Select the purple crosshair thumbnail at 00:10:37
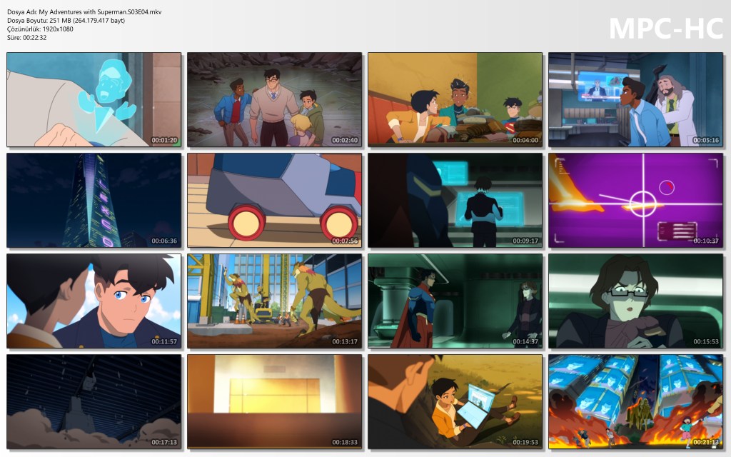Viewport: 731px width, 457px height. (x=636, y=201)
